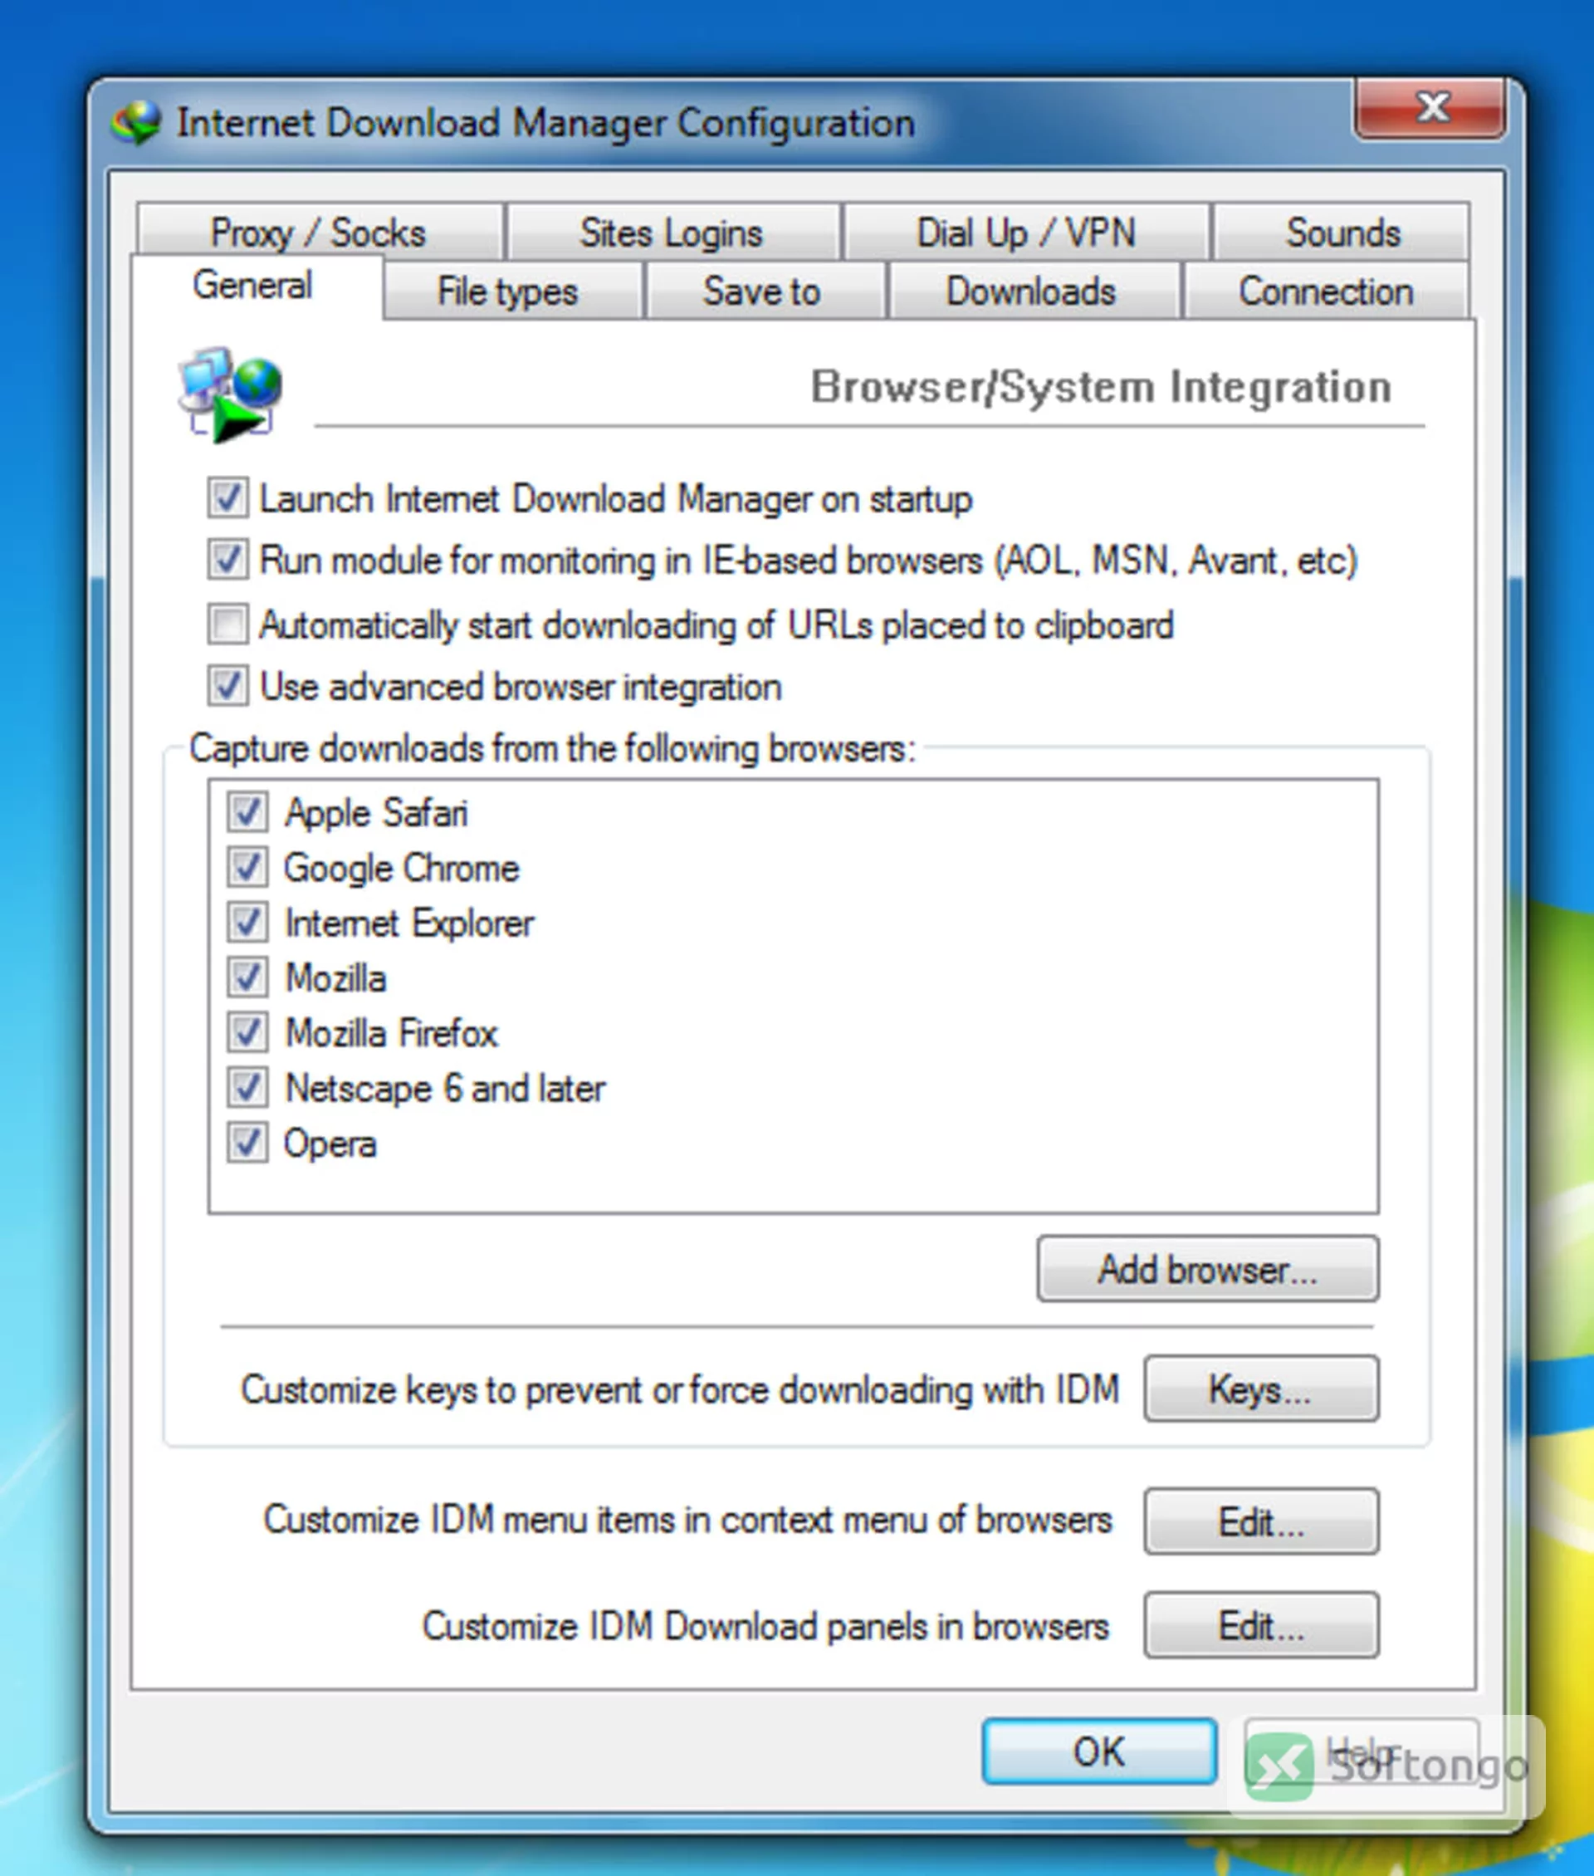Toggle the plain Mozilla checkbox

[x=247, y=977]
